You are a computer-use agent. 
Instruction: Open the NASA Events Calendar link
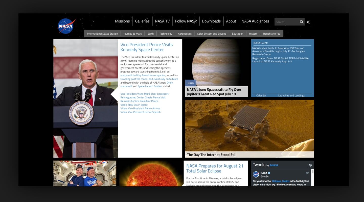[261, 95]
